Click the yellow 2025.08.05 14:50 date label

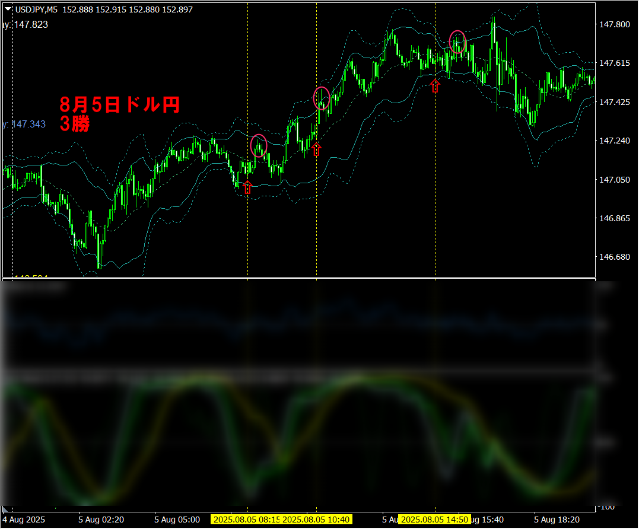[x=434, y=520]
